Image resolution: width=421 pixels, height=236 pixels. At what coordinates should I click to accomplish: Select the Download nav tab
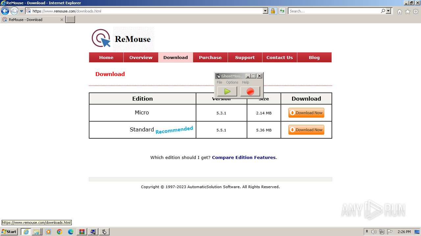pos(176,57)
